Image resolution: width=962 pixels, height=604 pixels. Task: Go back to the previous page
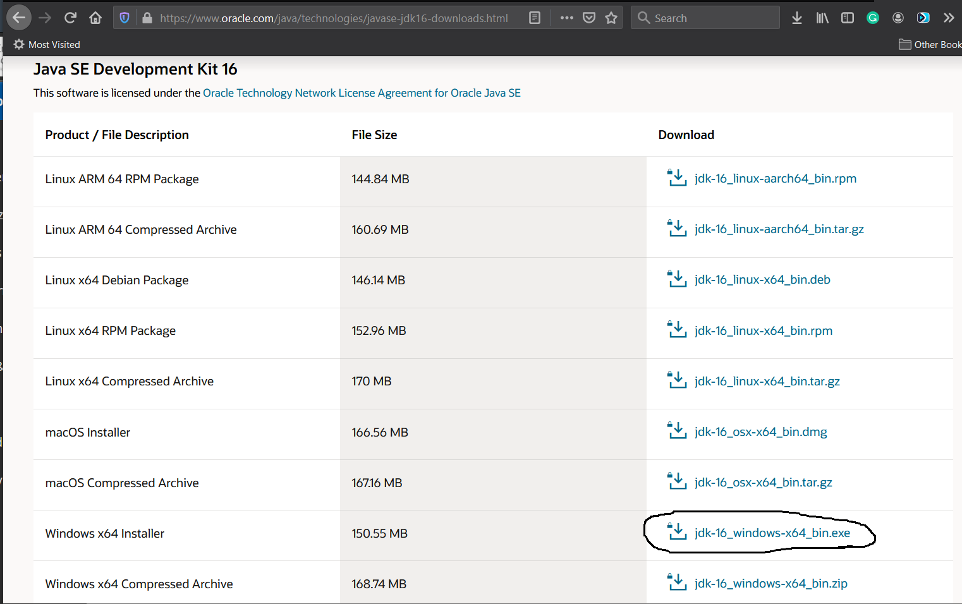click(x=19, y=18)
